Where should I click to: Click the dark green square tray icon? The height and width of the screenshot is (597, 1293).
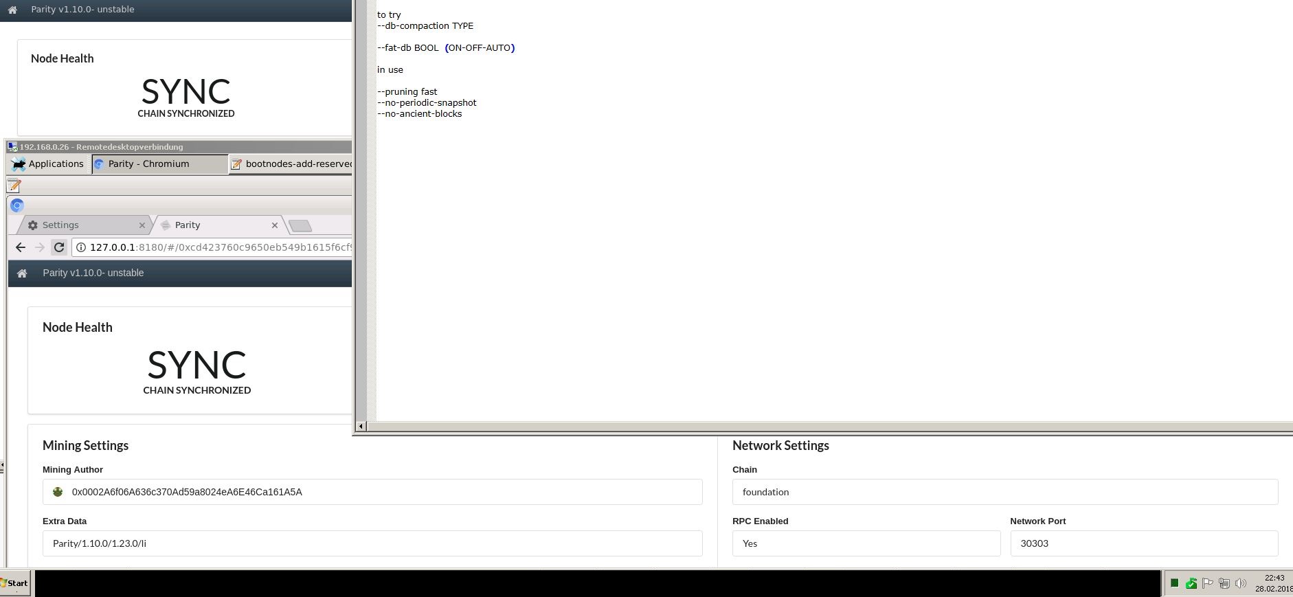(x=1174, y=583)
